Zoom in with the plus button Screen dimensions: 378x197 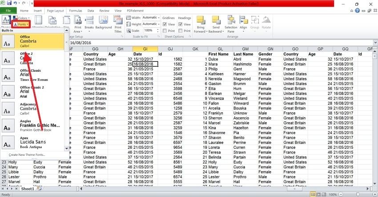pos(375,194)
